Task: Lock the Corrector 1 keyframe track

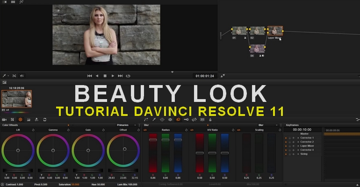Action: coord(289,138)
